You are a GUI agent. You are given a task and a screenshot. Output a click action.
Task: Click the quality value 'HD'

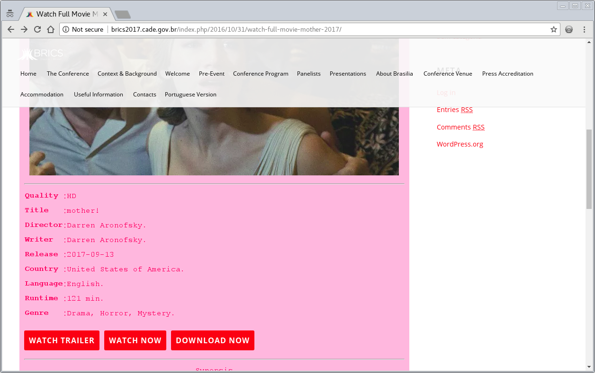(x=72, y=196)
